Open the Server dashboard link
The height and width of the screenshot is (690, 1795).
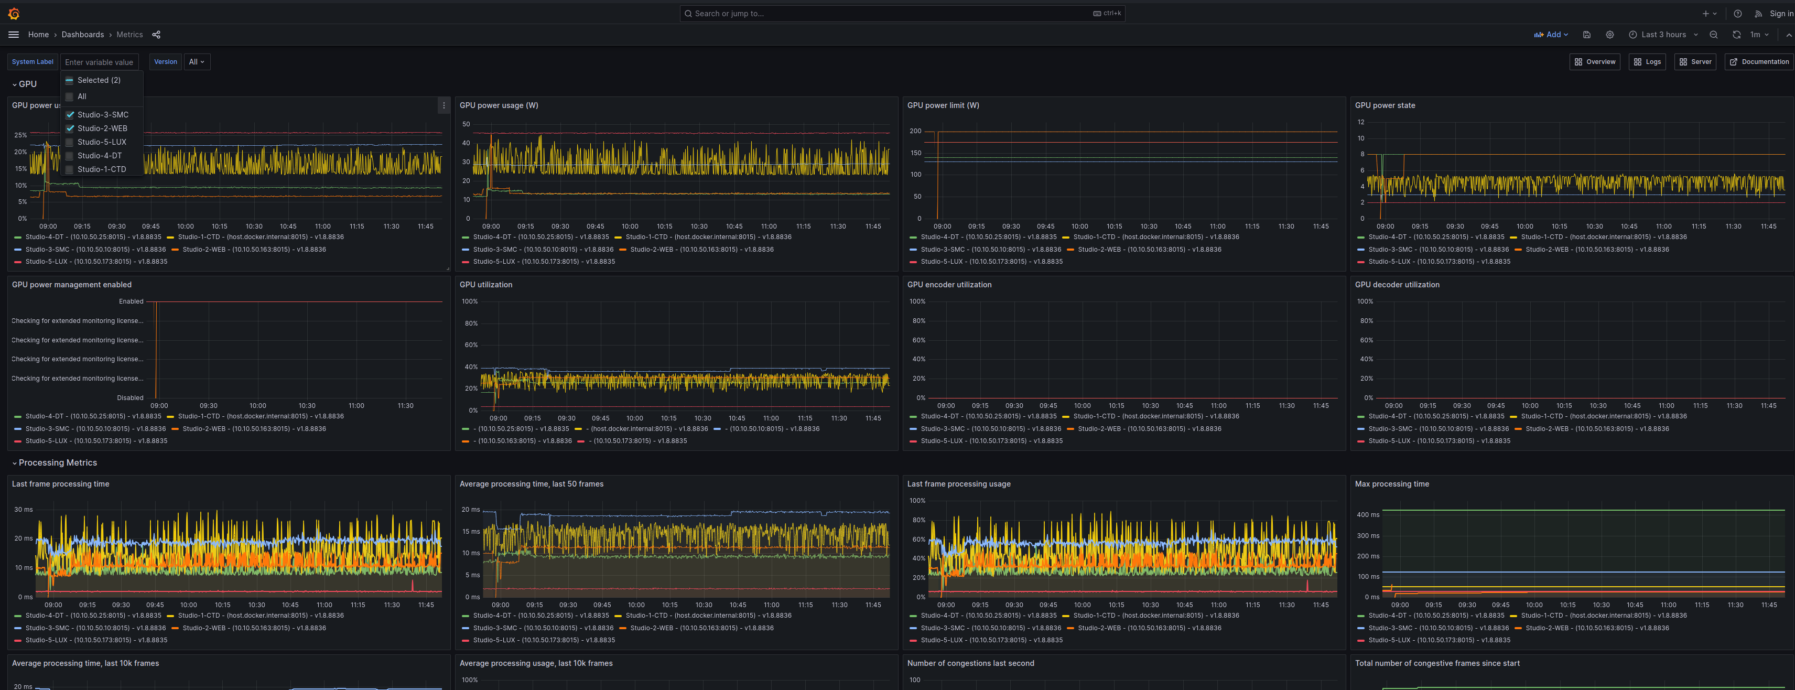[x=1695, y=62]
